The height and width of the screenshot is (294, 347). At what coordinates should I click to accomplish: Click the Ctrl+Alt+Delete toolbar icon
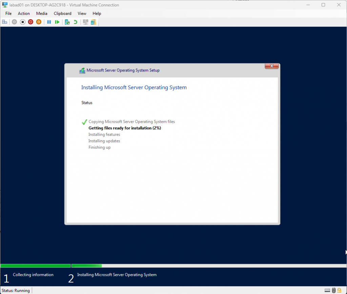5,22
